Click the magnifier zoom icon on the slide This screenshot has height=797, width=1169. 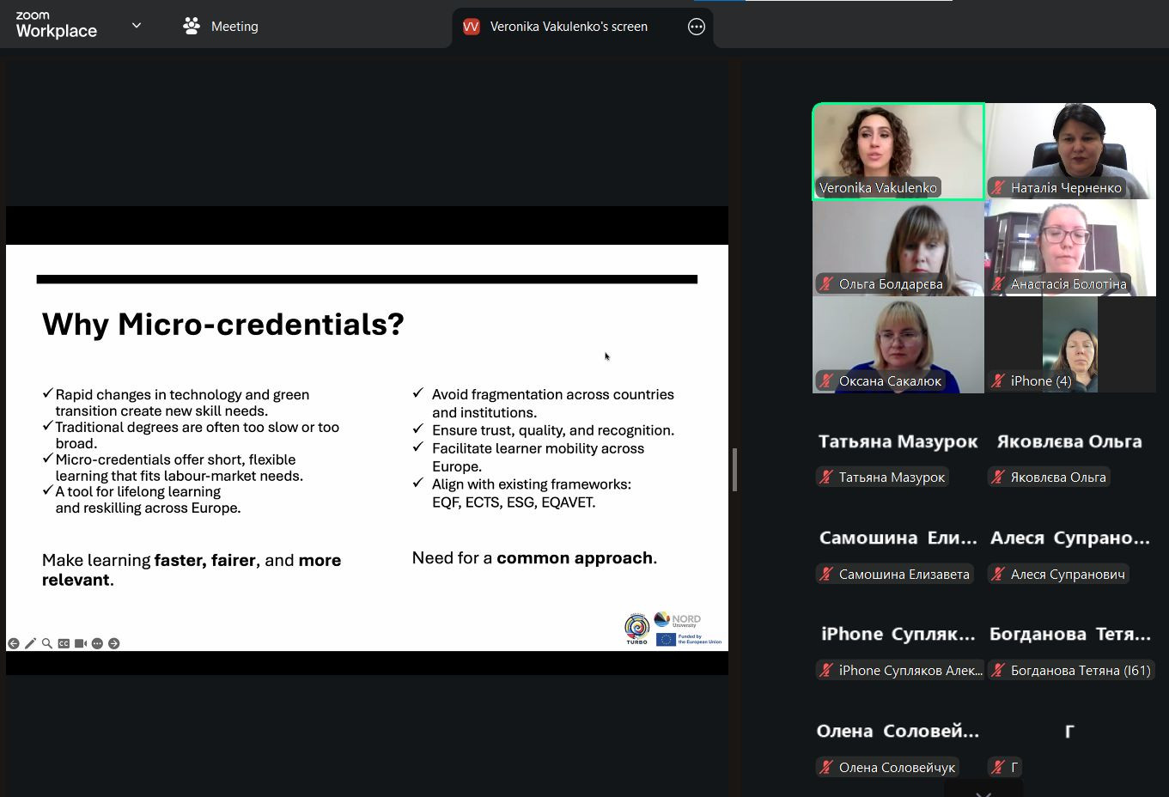pyautogui.click(x=47, y=643)
